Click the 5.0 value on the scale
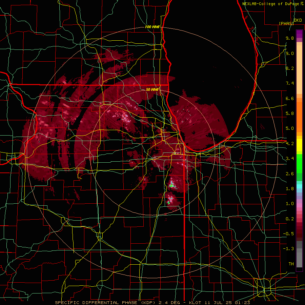The height and width of the screenshot is (305, 305). point(290,128)
